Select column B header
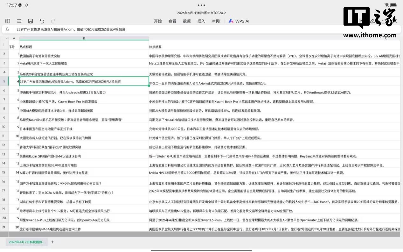Viewport: 403px width, 252px height. (x=84, y=38)
